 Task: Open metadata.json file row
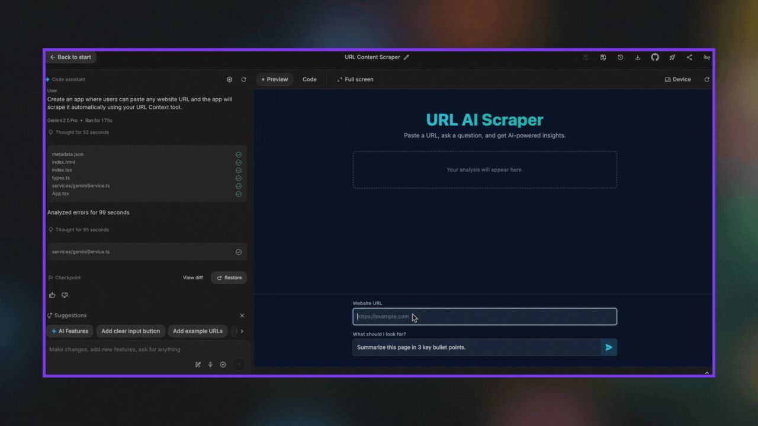[147, 154]
